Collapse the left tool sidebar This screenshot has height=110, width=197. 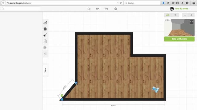pyautogui.click(x=45, y=54)
